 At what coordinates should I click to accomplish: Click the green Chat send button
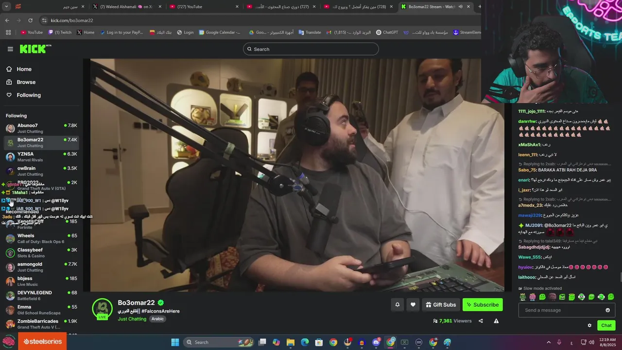point(606,326)
